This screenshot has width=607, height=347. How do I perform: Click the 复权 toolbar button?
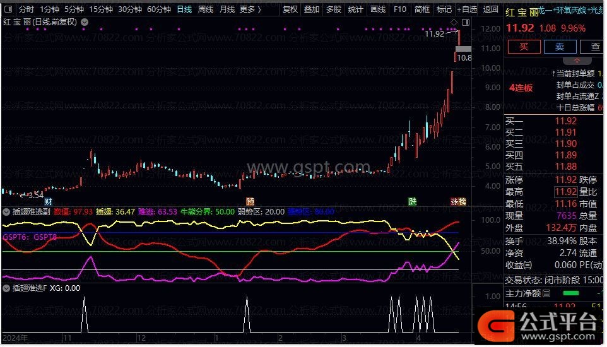(x=290, y=9)
